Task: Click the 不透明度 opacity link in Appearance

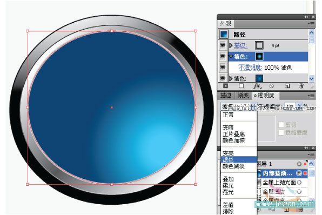Action: (x=250, y=68)
